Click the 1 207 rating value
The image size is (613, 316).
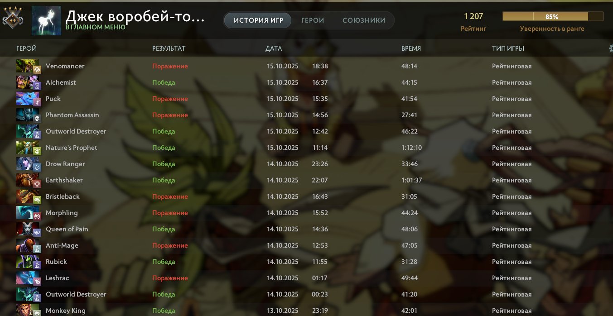tap(473, 16)
